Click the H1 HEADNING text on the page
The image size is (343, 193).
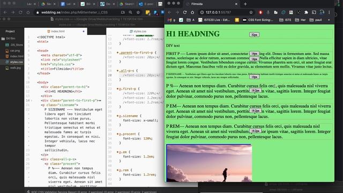pyautogui.click(x=193, y=34)
